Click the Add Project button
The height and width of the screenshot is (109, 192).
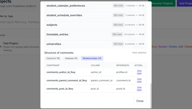point(184,3)
